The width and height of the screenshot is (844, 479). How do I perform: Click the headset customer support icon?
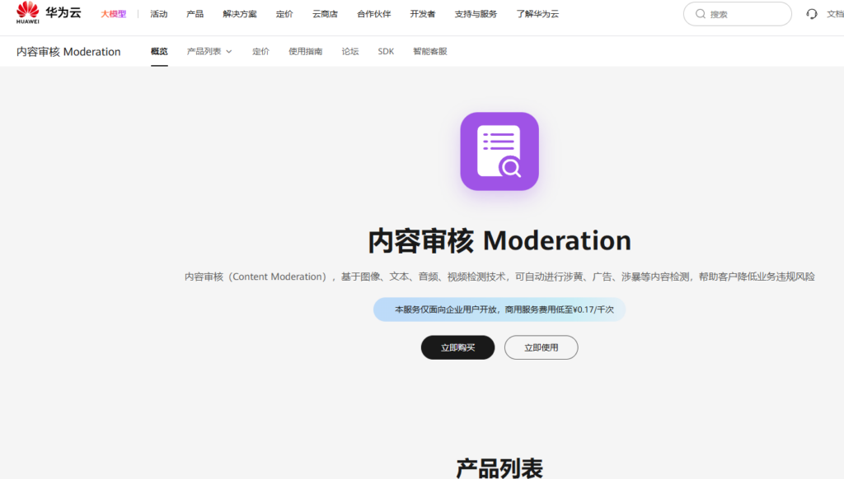pyautogui.click(x=812, y=14)
